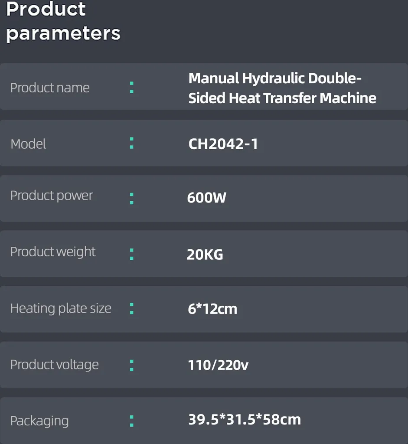Select the Product name label

pos(50,88)
